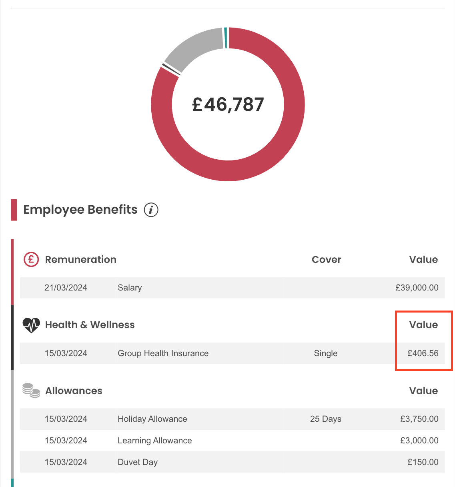Click the Employee Benefits heading text
The height and width of the screenshot is (487, 455).
click(80, 210)
